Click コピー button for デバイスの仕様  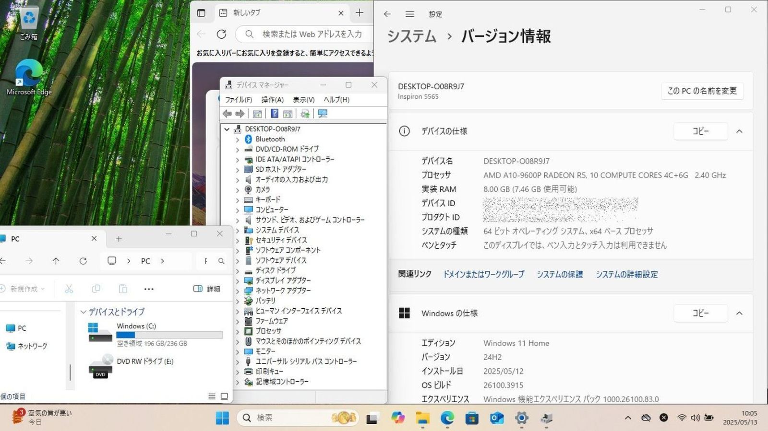[x=701, y=131]
